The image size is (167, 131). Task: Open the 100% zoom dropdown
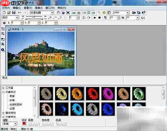128,13
